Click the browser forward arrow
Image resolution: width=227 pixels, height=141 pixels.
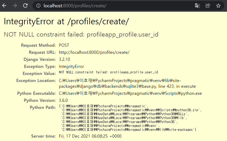pyautogui.click(x=15, y=6)
